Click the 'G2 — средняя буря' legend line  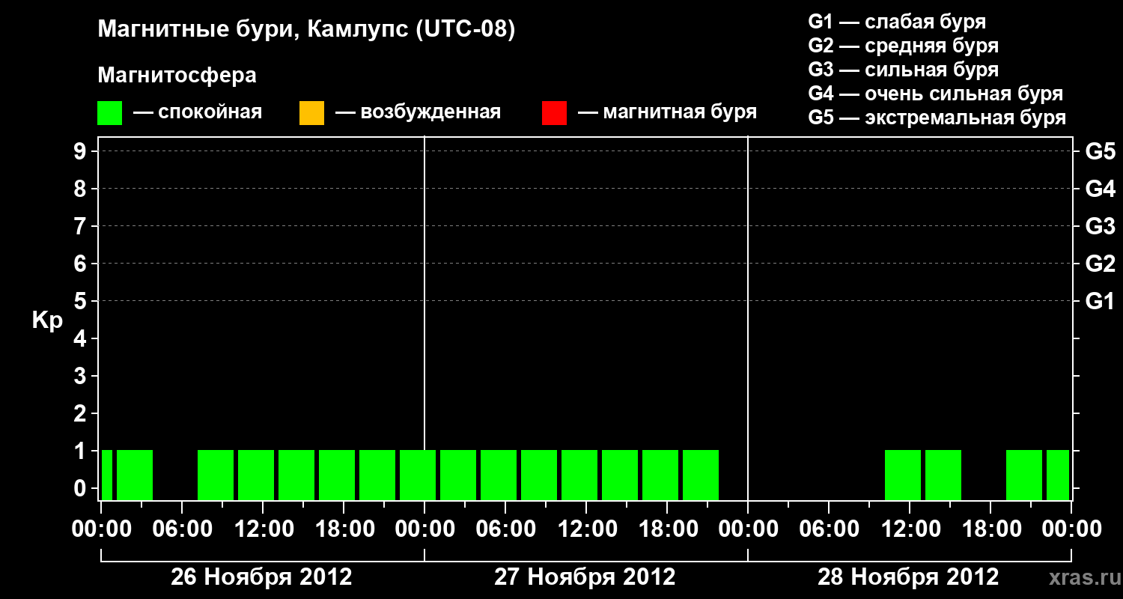[904, 46]
